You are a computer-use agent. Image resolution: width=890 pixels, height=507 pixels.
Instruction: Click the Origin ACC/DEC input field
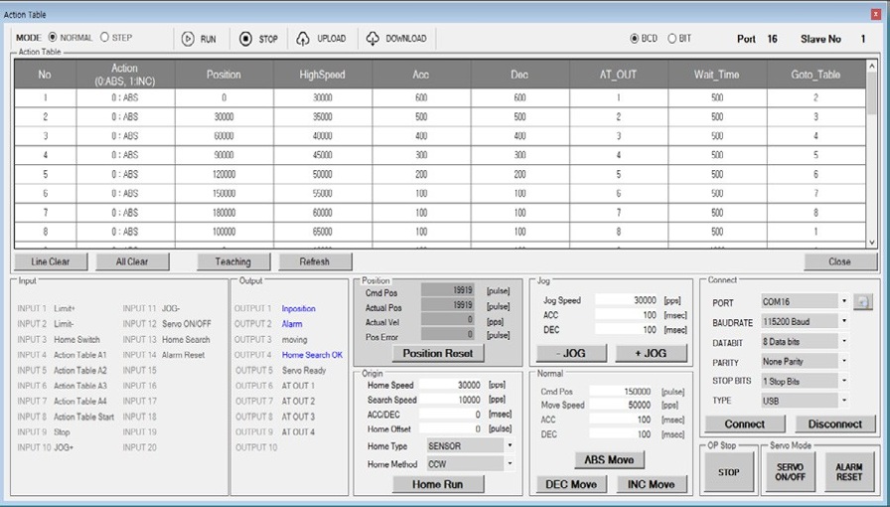451,415
